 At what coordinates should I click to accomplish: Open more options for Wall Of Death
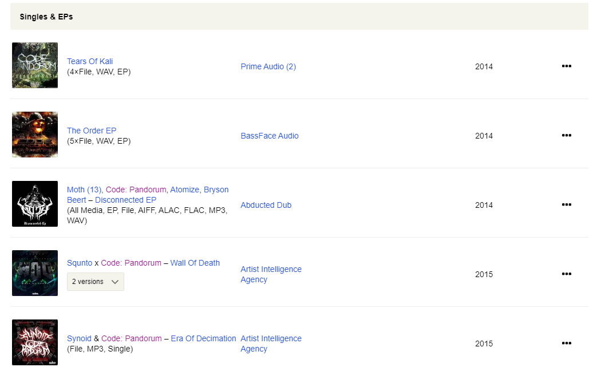pyautogui.click(x=566, y=274)
